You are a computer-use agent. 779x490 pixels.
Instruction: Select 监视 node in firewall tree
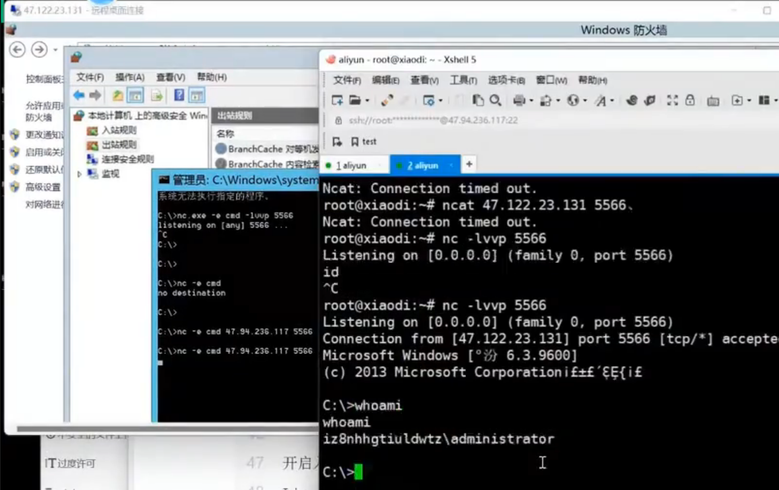[x=103, y=173]
